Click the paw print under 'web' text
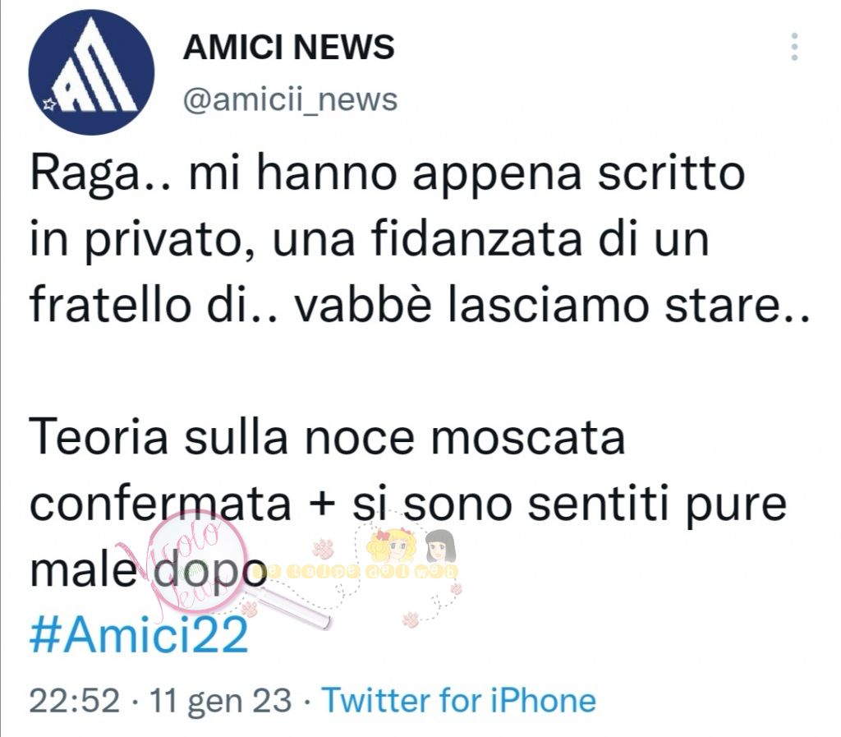This screenshot has width=841, height=737. tap(455, 589)
